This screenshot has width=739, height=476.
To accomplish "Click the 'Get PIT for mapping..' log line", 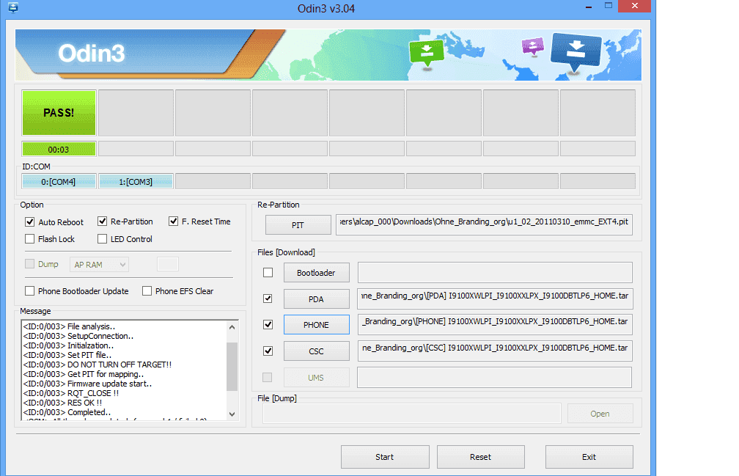I will pyautogui.click(x=84, y=374).
